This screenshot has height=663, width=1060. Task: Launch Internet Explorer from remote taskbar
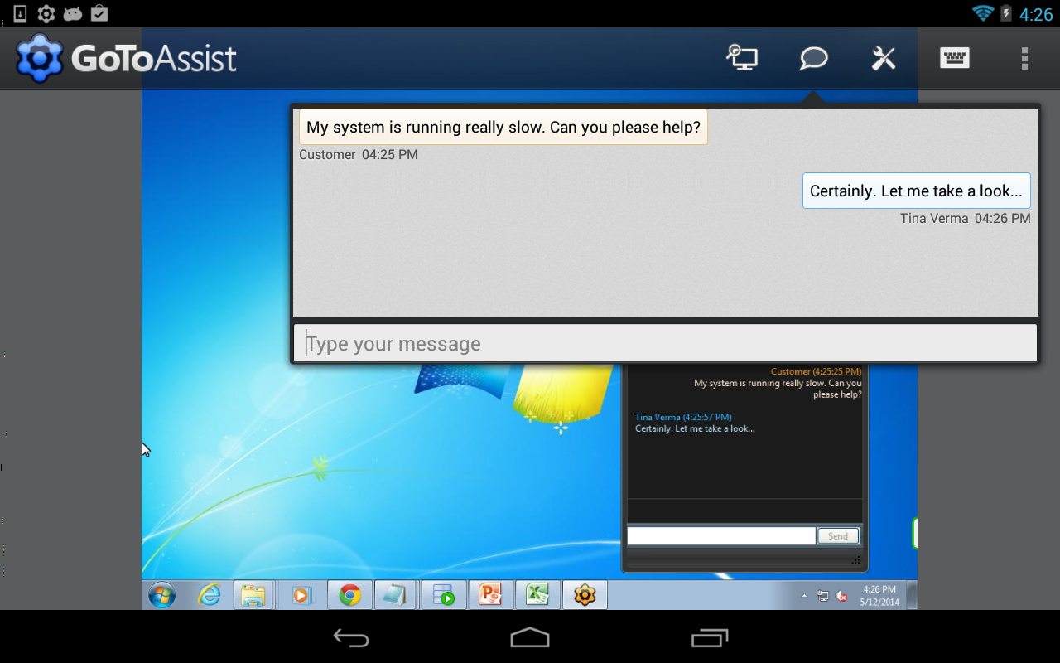pyautogui.click(x=209, y=595)
